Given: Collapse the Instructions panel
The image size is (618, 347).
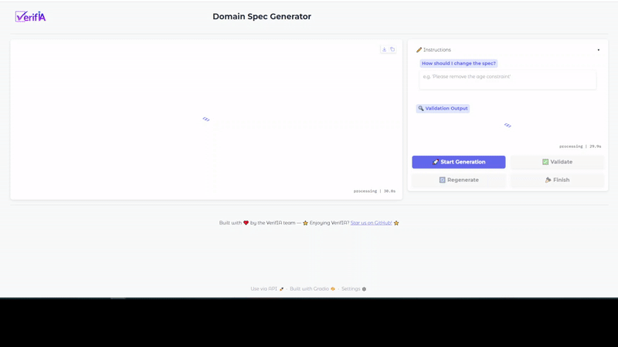Looking at the screenshot, I should coord(598,50).
